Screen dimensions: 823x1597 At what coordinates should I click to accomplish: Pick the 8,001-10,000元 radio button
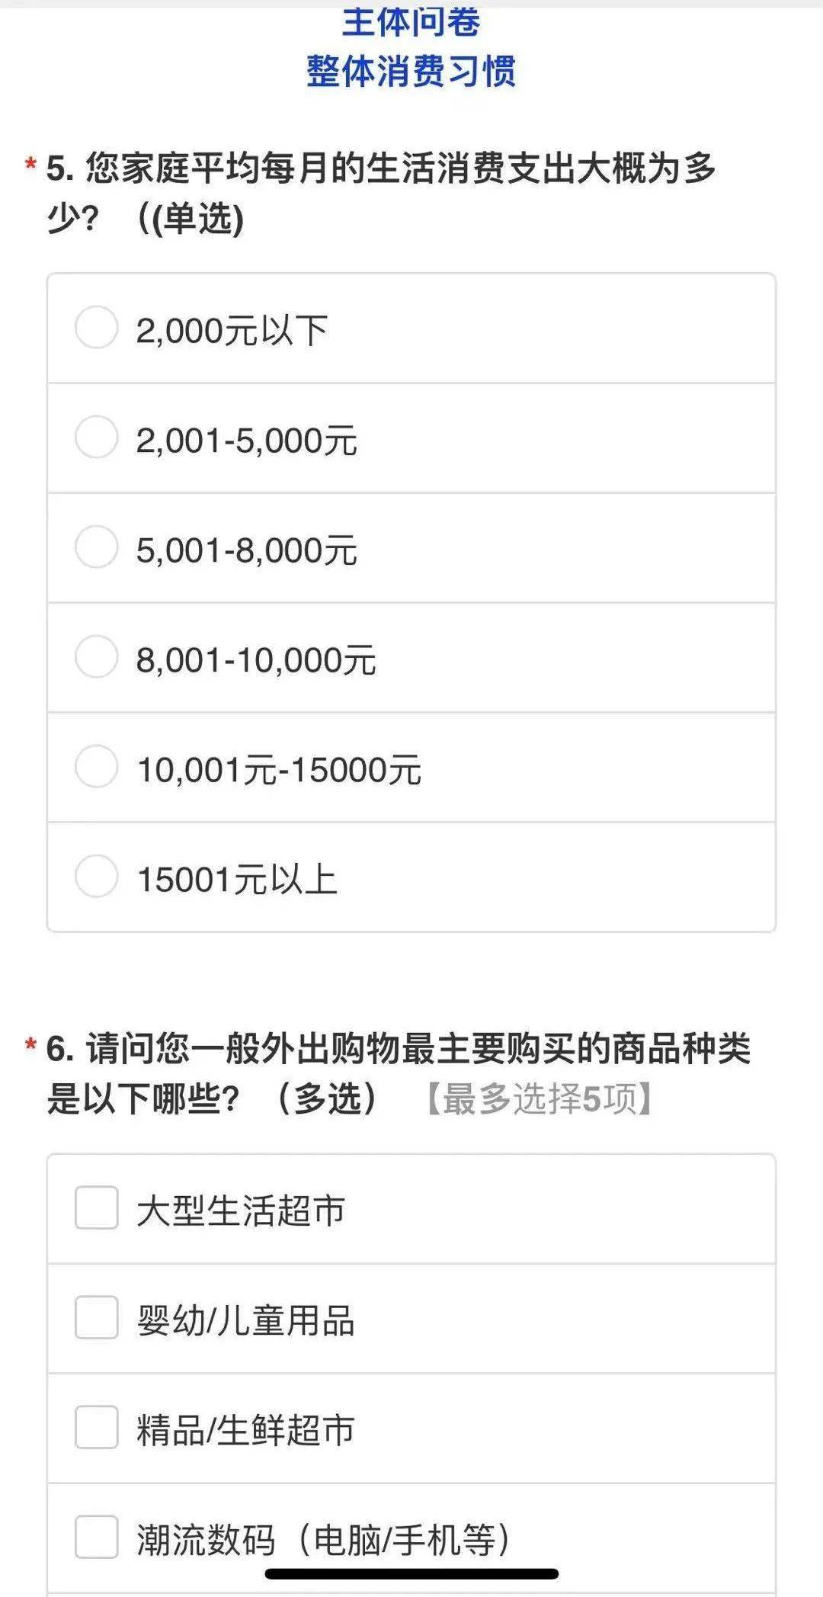96,656
